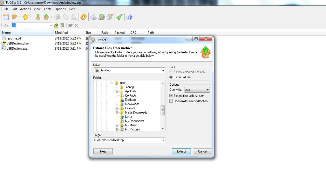Click the folder up-arrow icon beside filter
326x183 pixels.
click(x=56, y=25)
